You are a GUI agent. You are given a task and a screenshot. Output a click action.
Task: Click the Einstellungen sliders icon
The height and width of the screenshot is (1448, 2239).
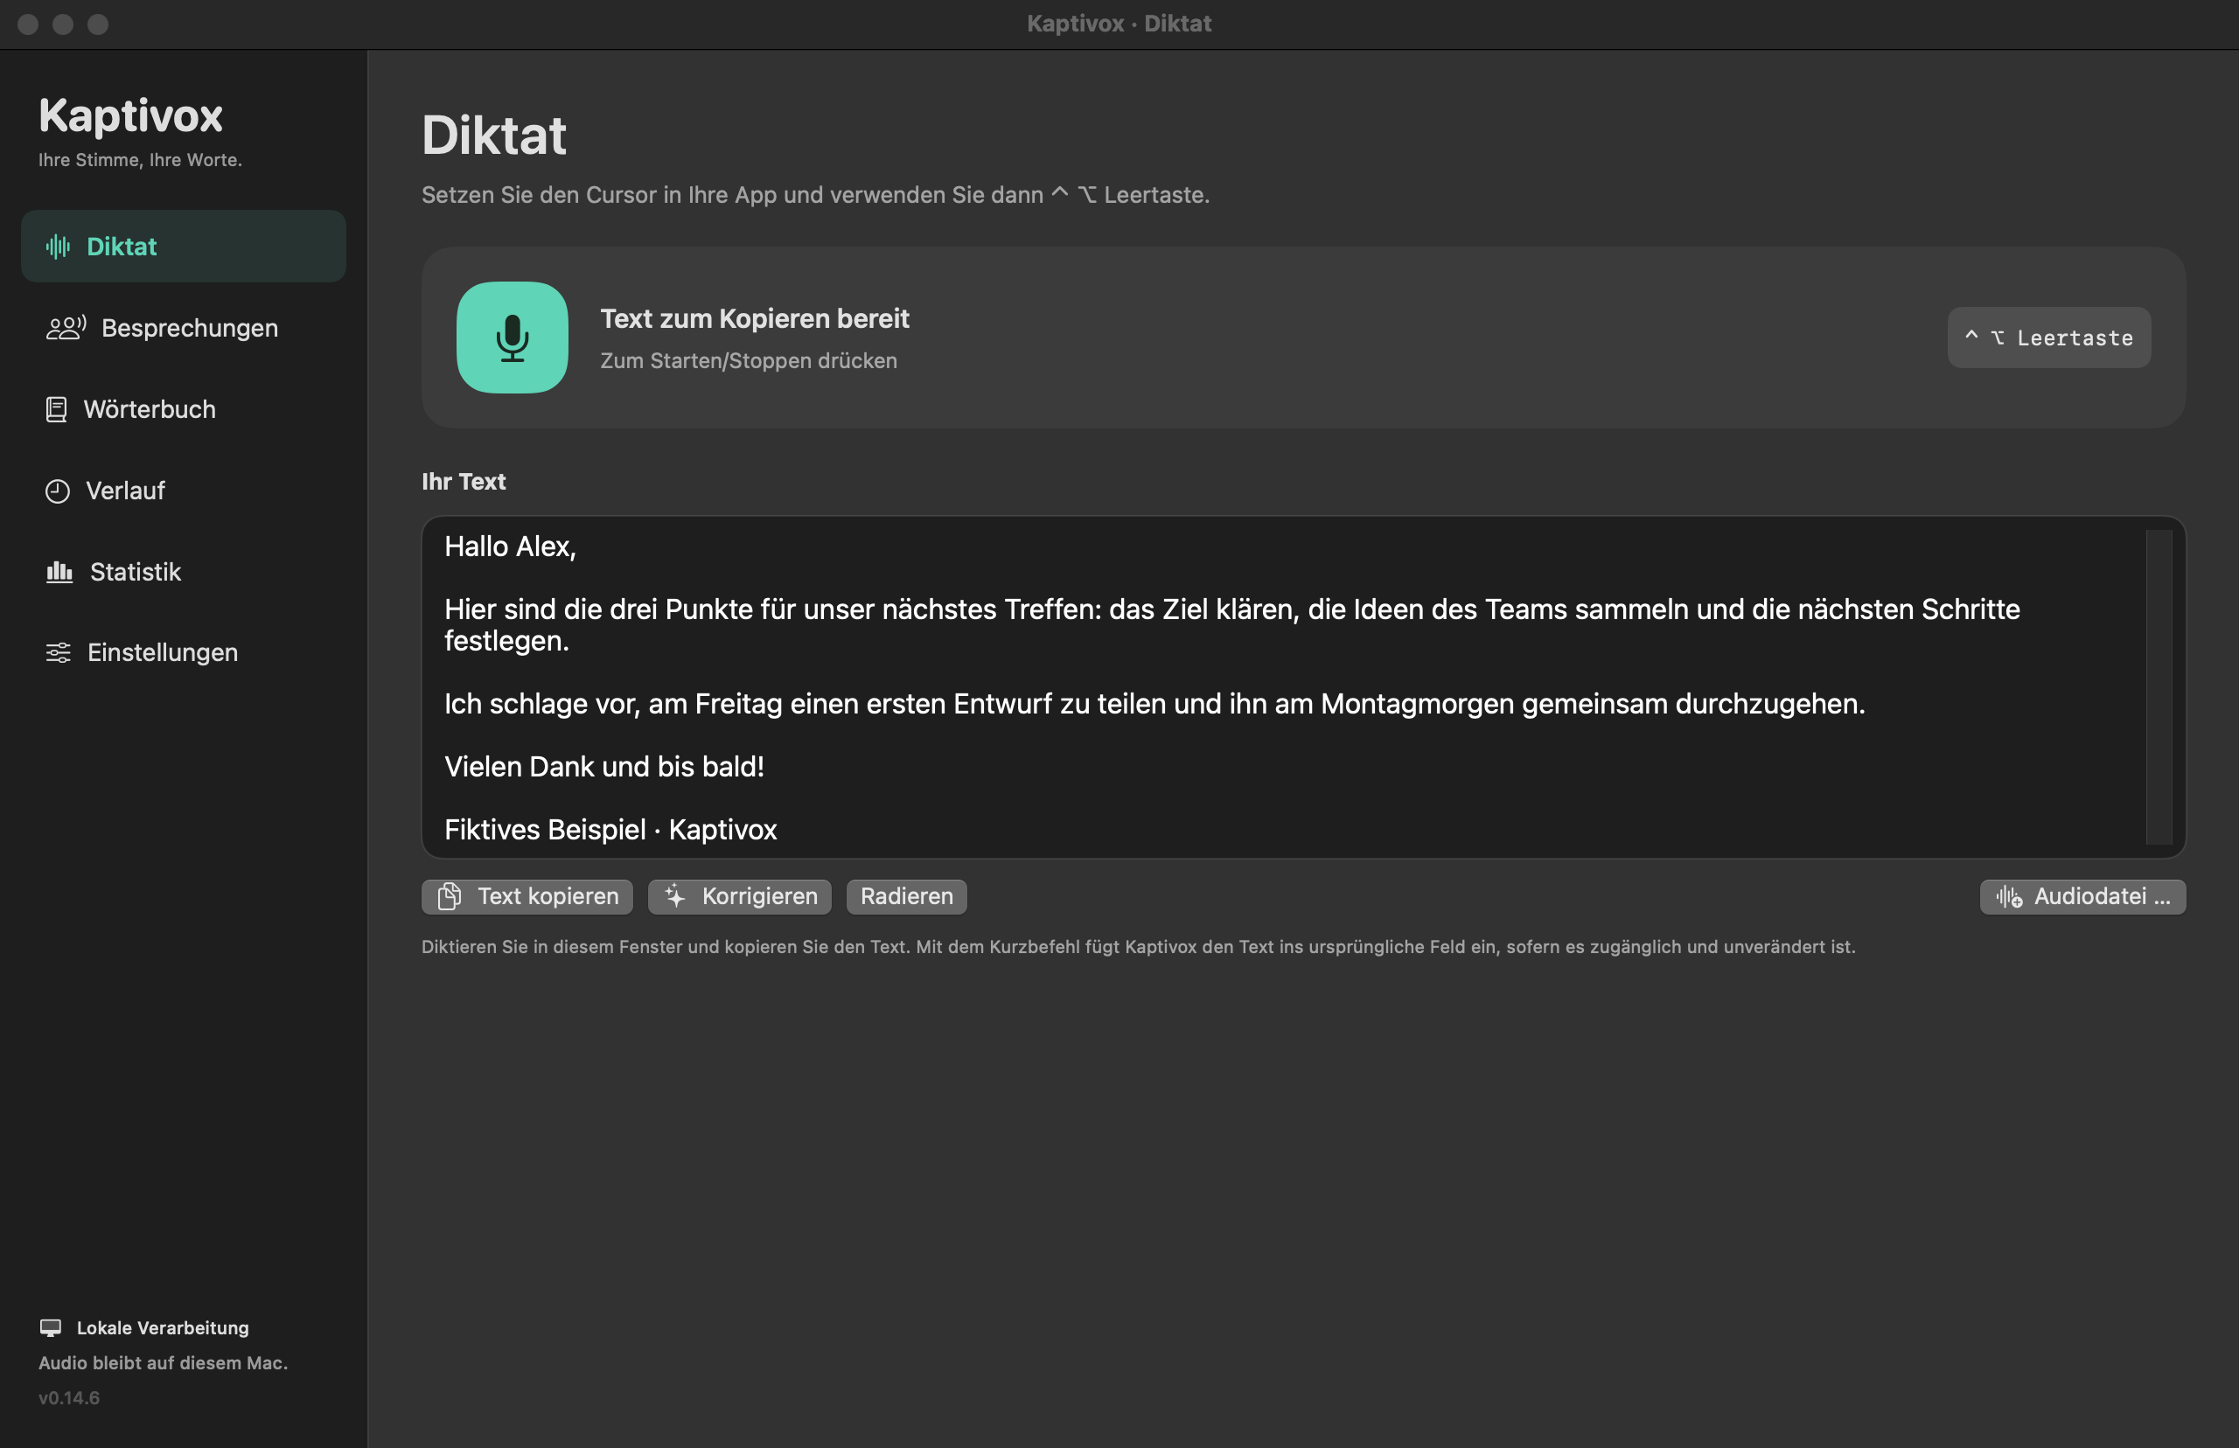pyautogui.click(x=59, y=652)
